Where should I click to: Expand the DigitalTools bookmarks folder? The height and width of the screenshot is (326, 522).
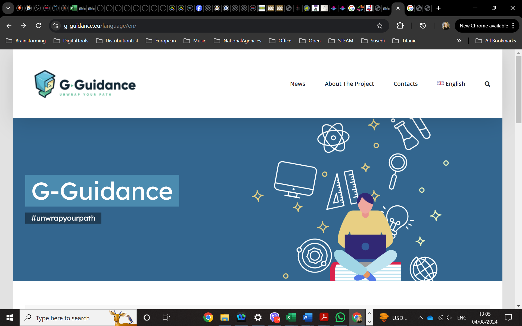click(71, 41)
